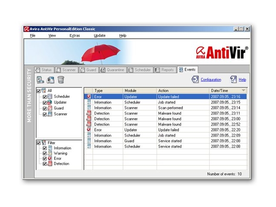
Task: Toggle the All modules checkbox
Action: 38,91
